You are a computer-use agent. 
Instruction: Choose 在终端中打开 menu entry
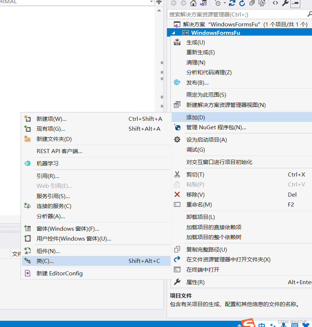coord(242,270)
